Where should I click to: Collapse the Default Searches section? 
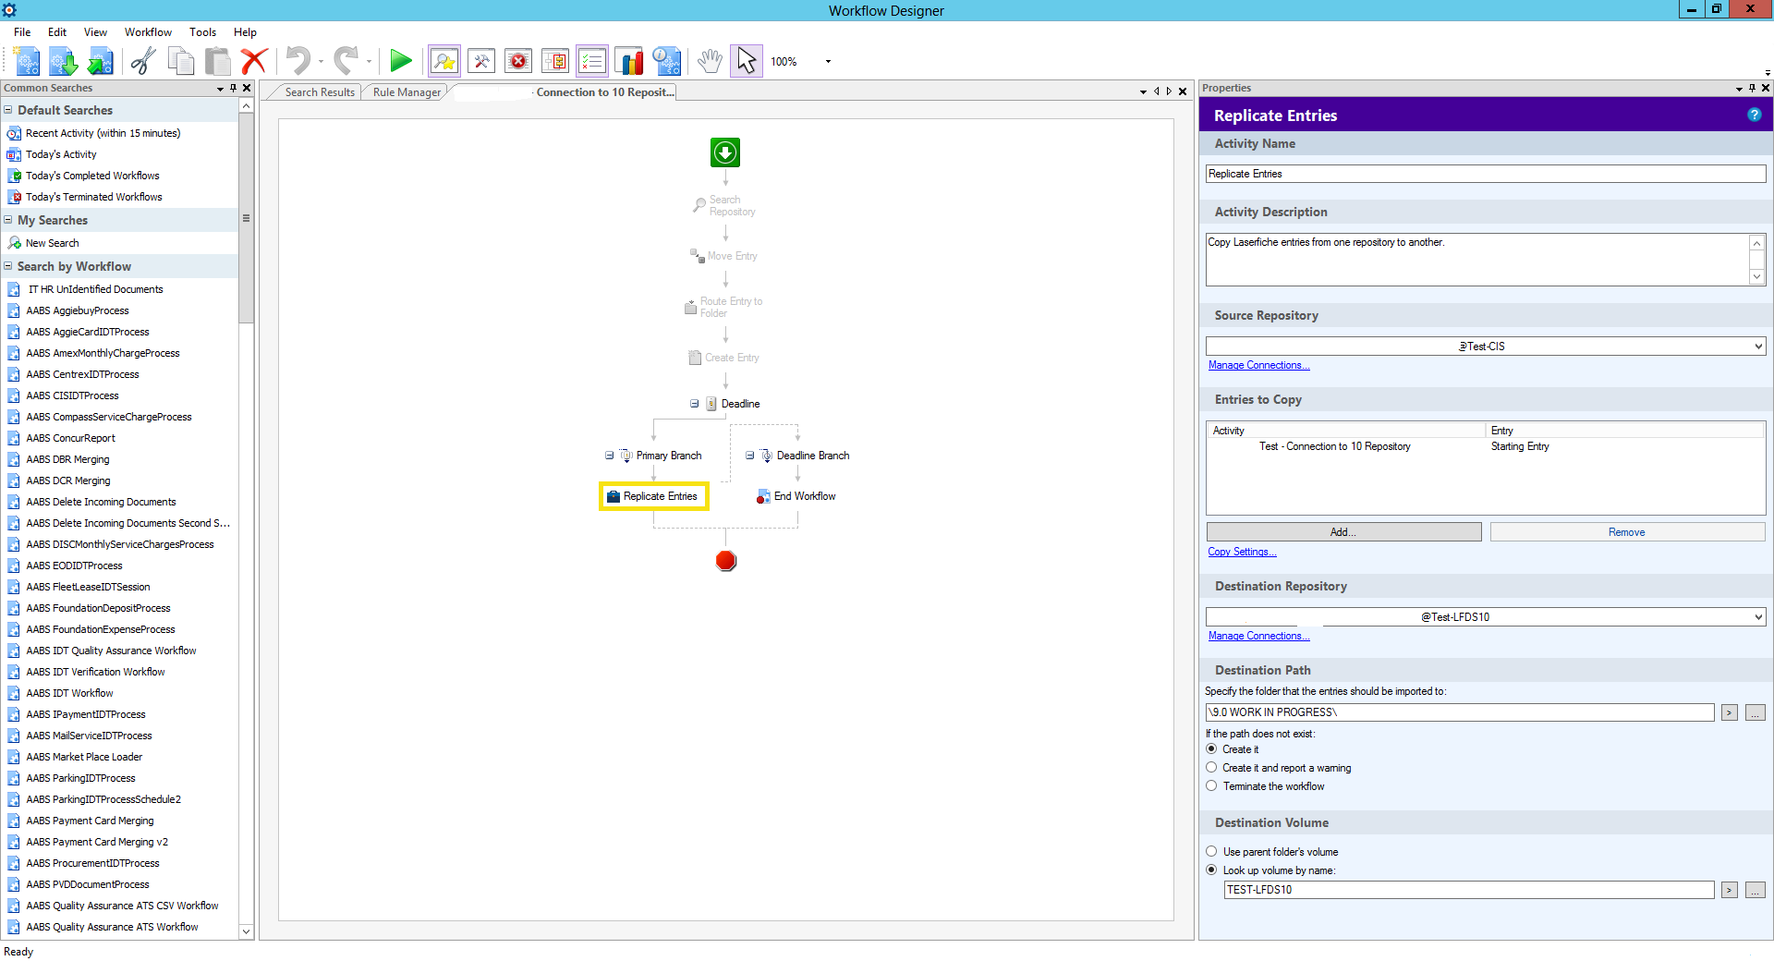8,110
